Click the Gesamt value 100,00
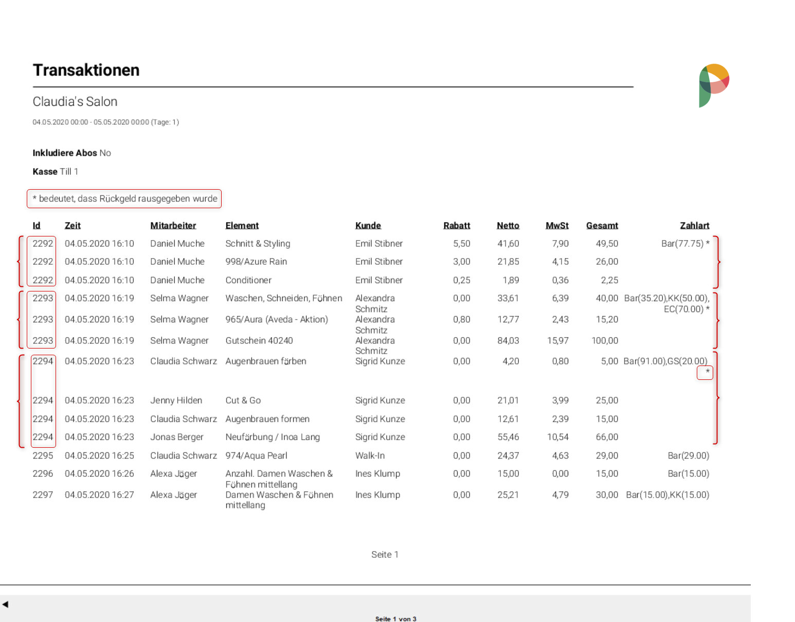Viewport: 795px width, 622px height. [x=605, y=341]
